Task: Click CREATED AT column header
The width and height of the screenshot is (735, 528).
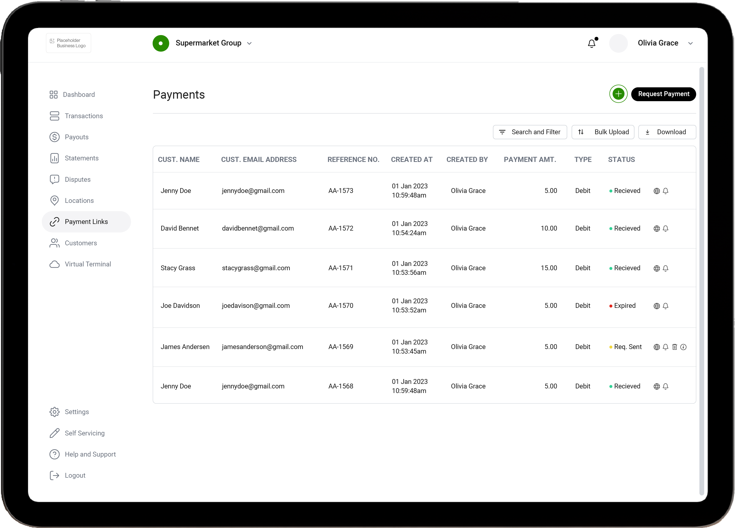Action: tap(412, 160)
